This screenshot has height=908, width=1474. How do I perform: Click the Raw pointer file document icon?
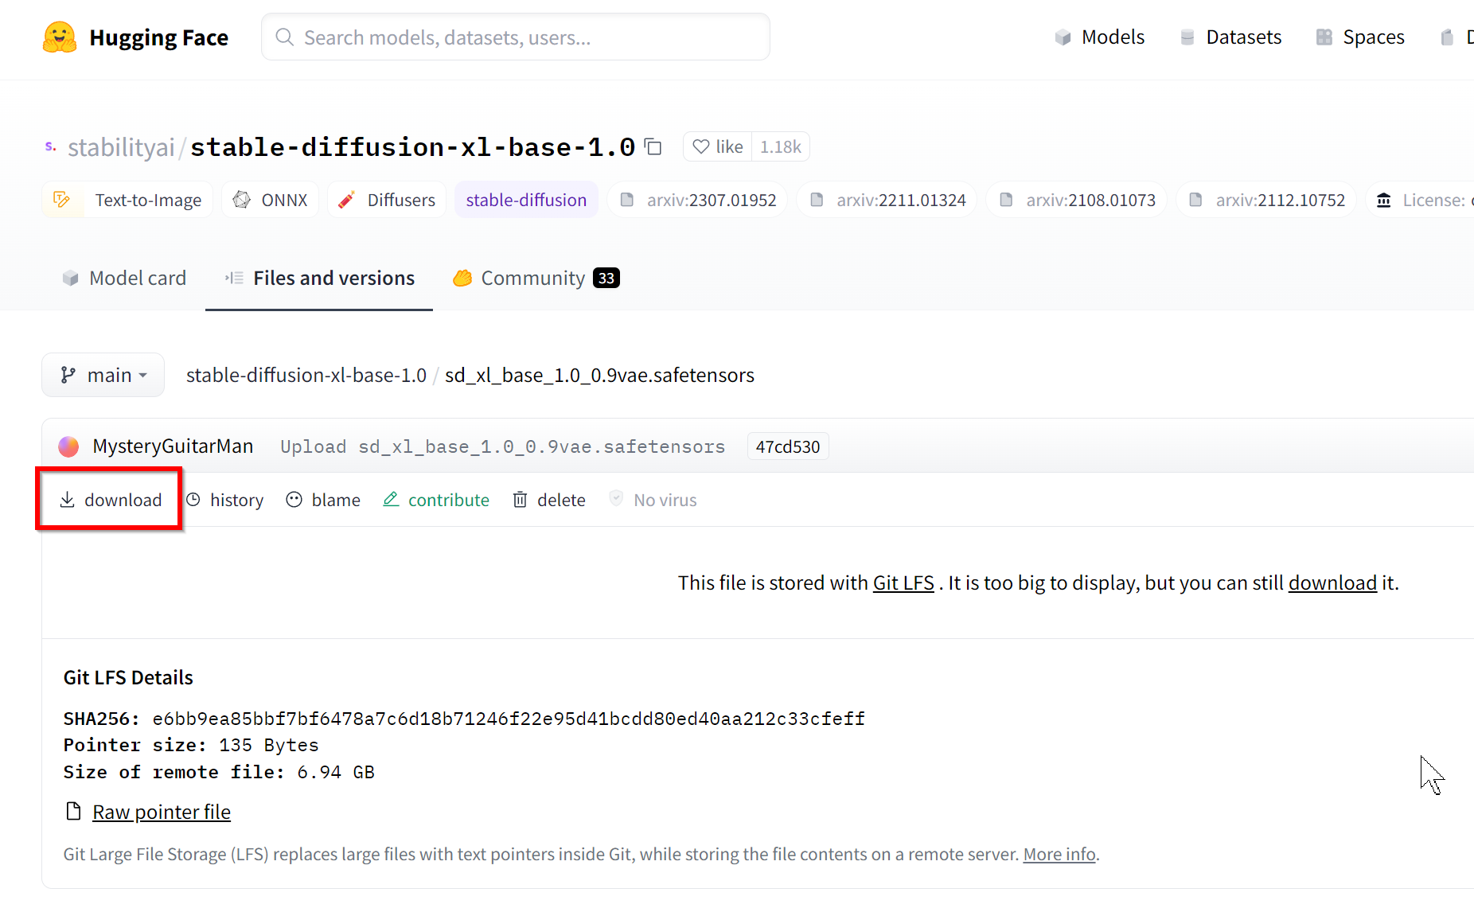pos(73,812)
